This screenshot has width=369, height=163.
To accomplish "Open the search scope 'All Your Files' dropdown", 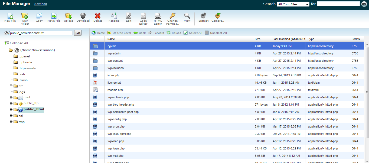I will 293,4.
